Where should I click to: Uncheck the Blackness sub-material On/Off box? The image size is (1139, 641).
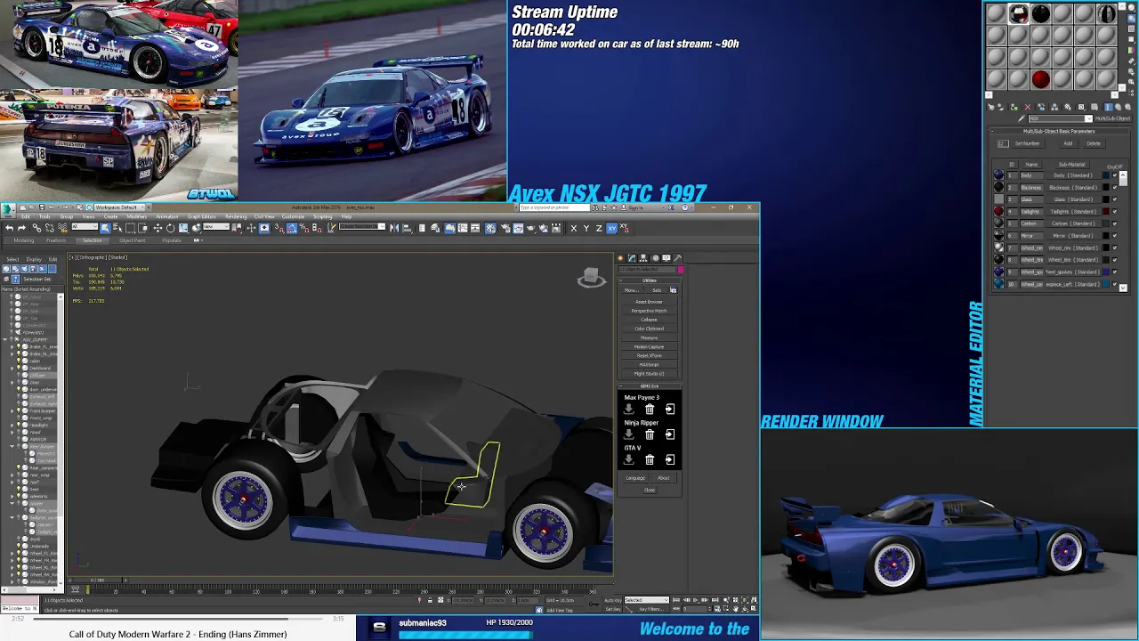[1115, 188]
